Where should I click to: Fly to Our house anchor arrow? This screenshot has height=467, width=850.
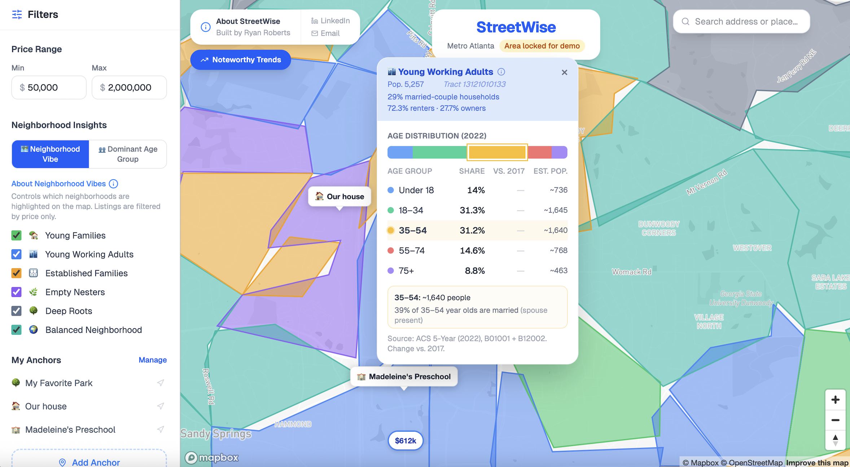161,406
